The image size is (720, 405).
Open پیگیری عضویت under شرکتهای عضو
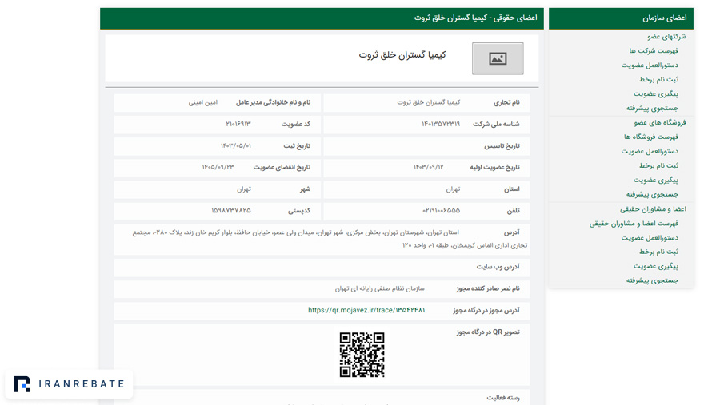(x=656, y=94)
